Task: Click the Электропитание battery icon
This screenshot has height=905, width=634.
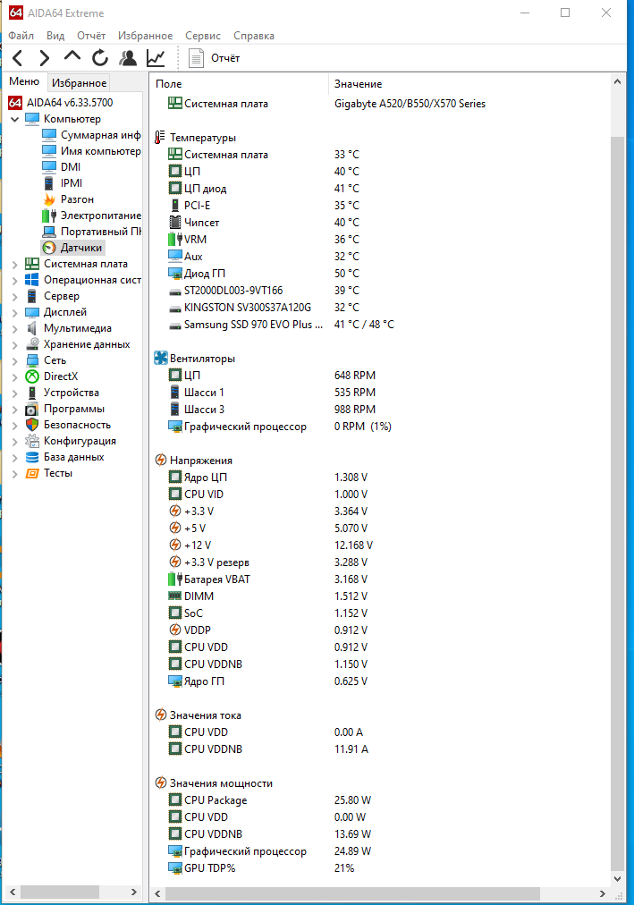Action: 49,216
